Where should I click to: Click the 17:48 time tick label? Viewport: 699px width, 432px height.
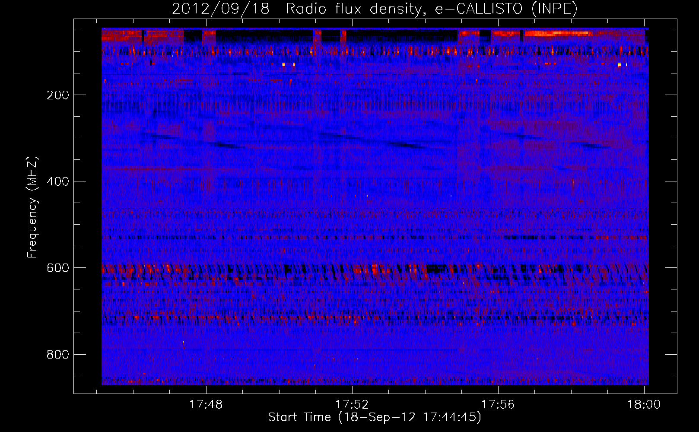pos(206,404)
